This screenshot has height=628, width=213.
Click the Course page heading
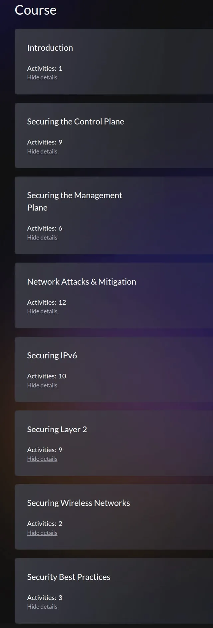pyautogui.click(x=36, y=10)
